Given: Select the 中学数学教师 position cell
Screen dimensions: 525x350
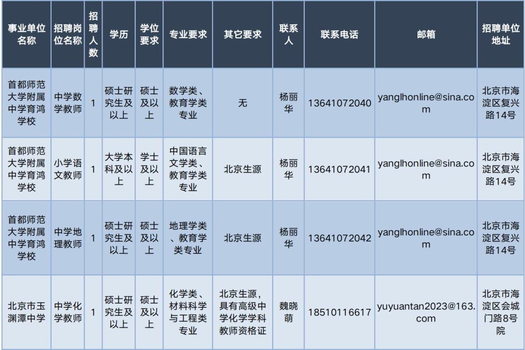Looking at the screenshot, I should click(x=68, y=103).
